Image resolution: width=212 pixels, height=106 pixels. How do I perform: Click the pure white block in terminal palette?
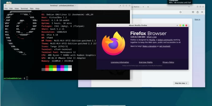pos(70,69)
